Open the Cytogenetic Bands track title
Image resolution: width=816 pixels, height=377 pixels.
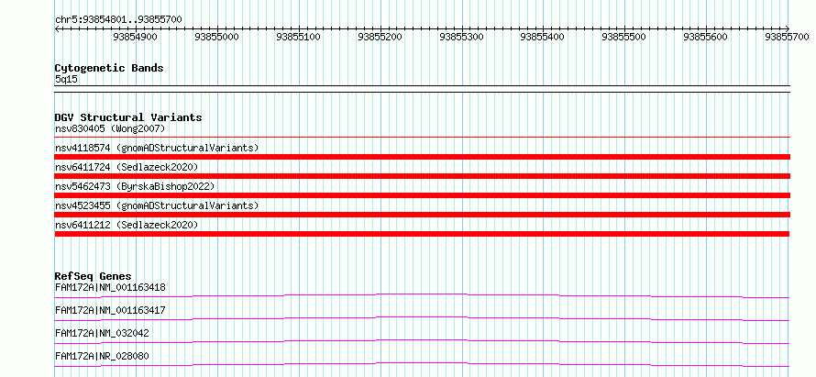coord(109,68)
